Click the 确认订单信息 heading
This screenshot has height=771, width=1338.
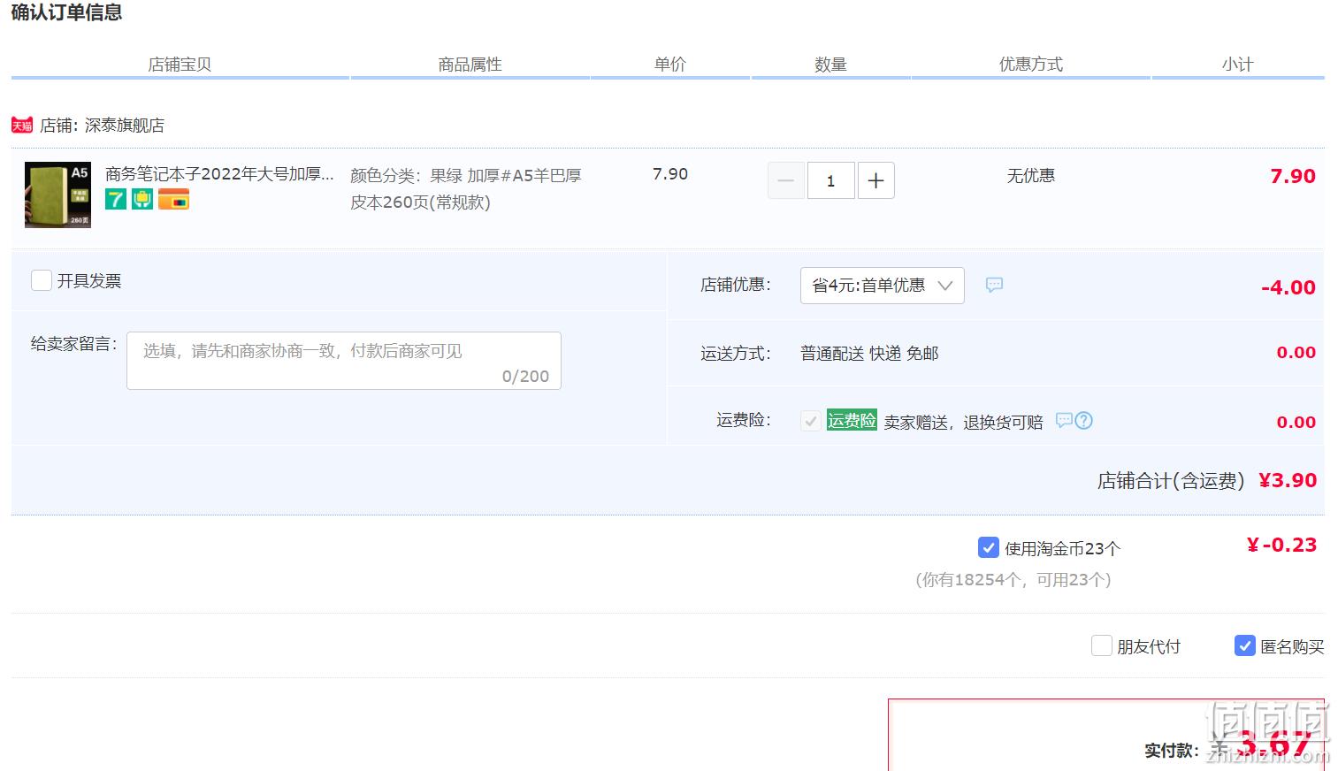66,12
